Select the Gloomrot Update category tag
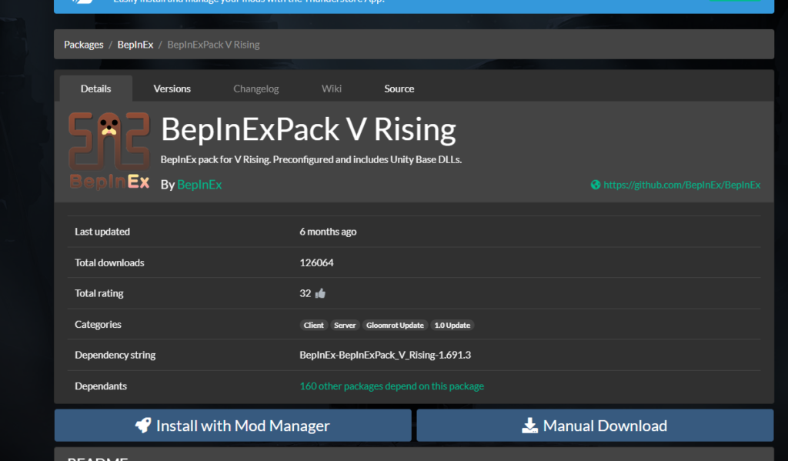Screen dimensions: 788x461 pyautogui.click(x=395, y=325)
